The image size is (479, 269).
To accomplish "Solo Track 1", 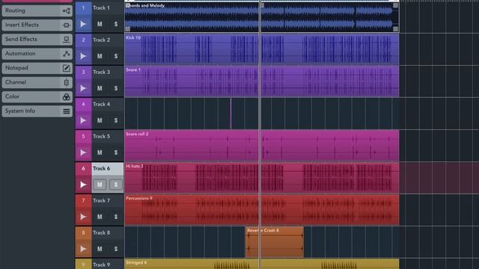I will click(116, 24).
